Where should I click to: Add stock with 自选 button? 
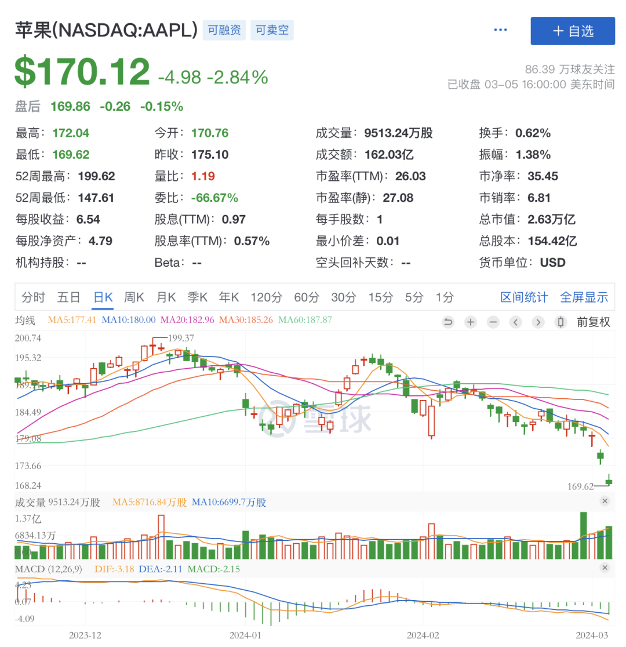[573, 31]
